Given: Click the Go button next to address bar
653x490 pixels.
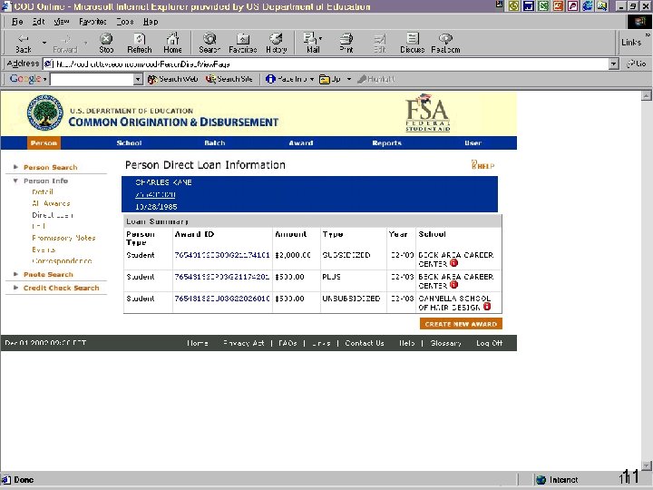Looking at the screenshot, I should pyautogui.click(x=637, y=64).
